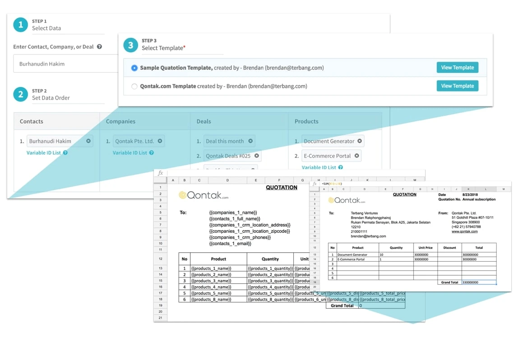View the Qontak.com Template
The height and width of the screenshot is (355, 518).
coord(458,86)
